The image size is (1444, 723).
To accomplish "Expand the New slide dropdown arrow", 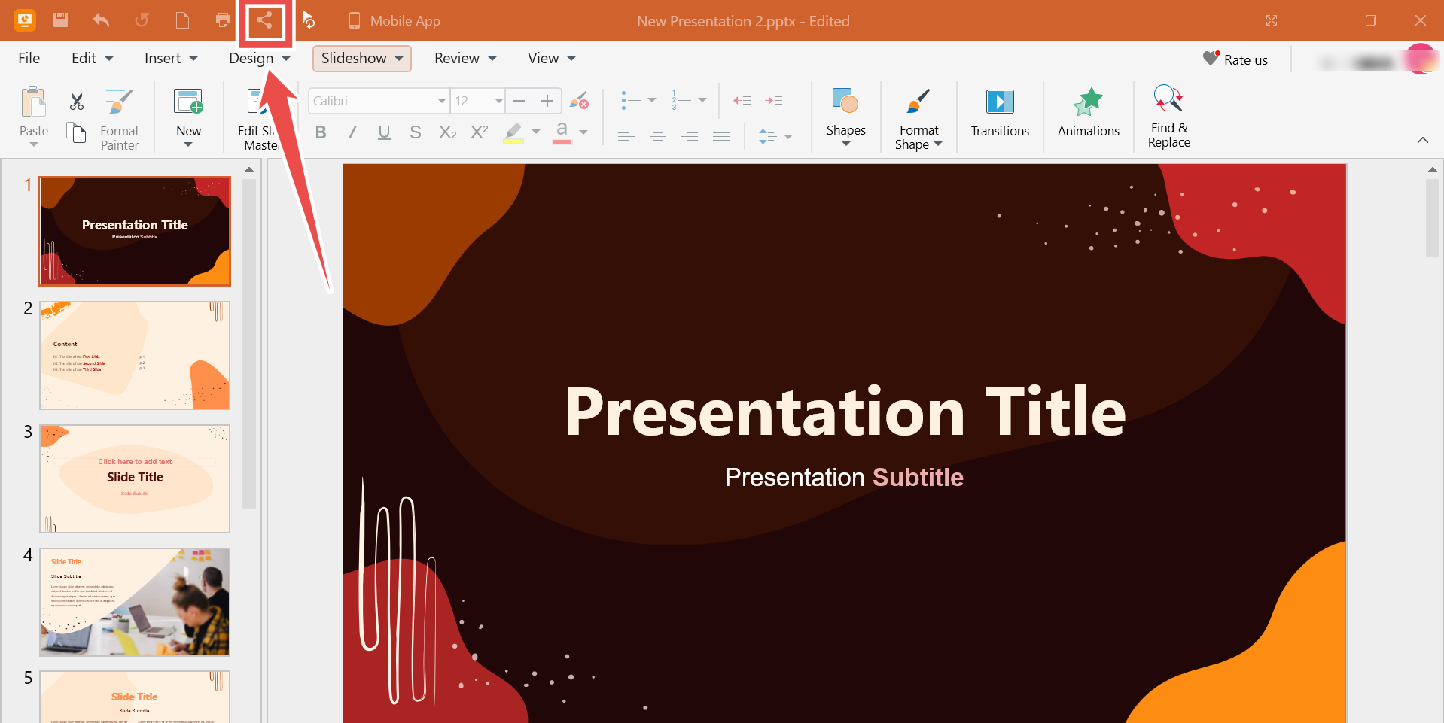I will tap(188, 144).
